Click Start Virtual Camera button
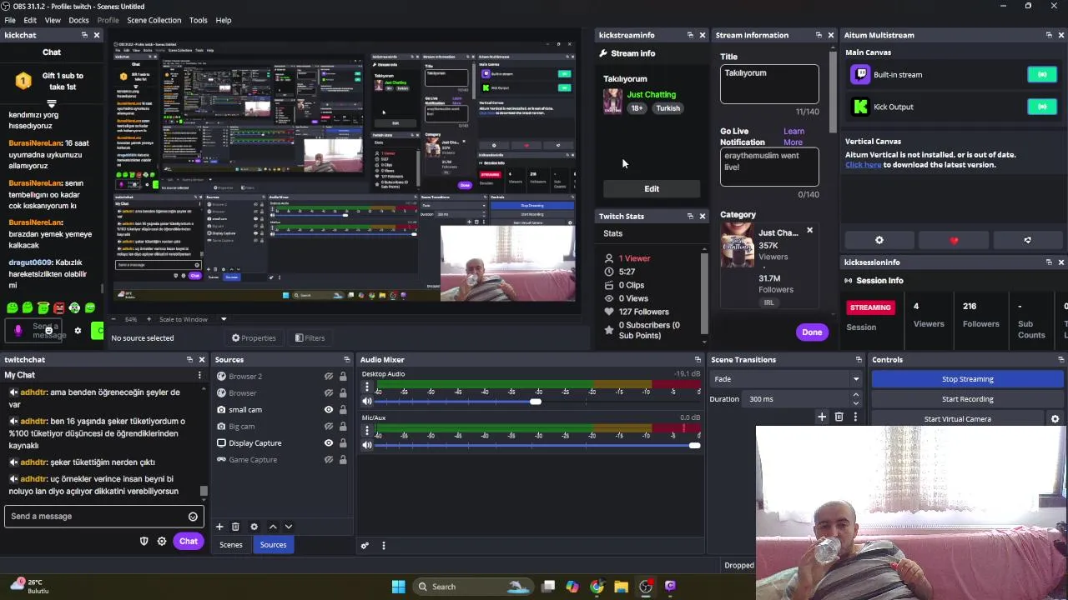Viewport: 1068px width, 600px height. (957, 419)
